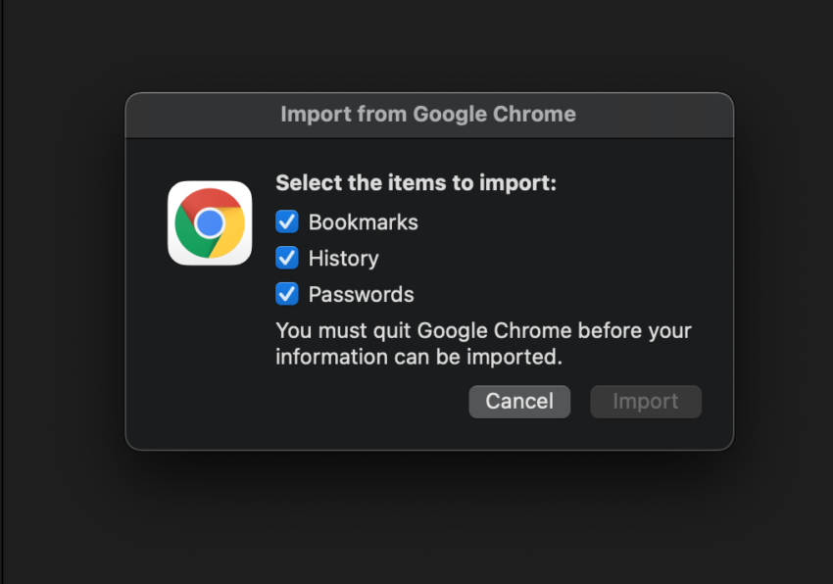The width and height of the screenshot is (833, 584).
Task: Click the Google Chrome app icon
Action: click(210, 223)
